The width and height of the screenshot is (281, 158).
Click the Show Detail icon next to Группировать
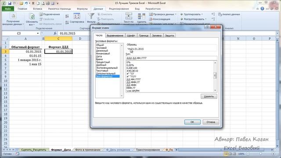pos(213,14)
